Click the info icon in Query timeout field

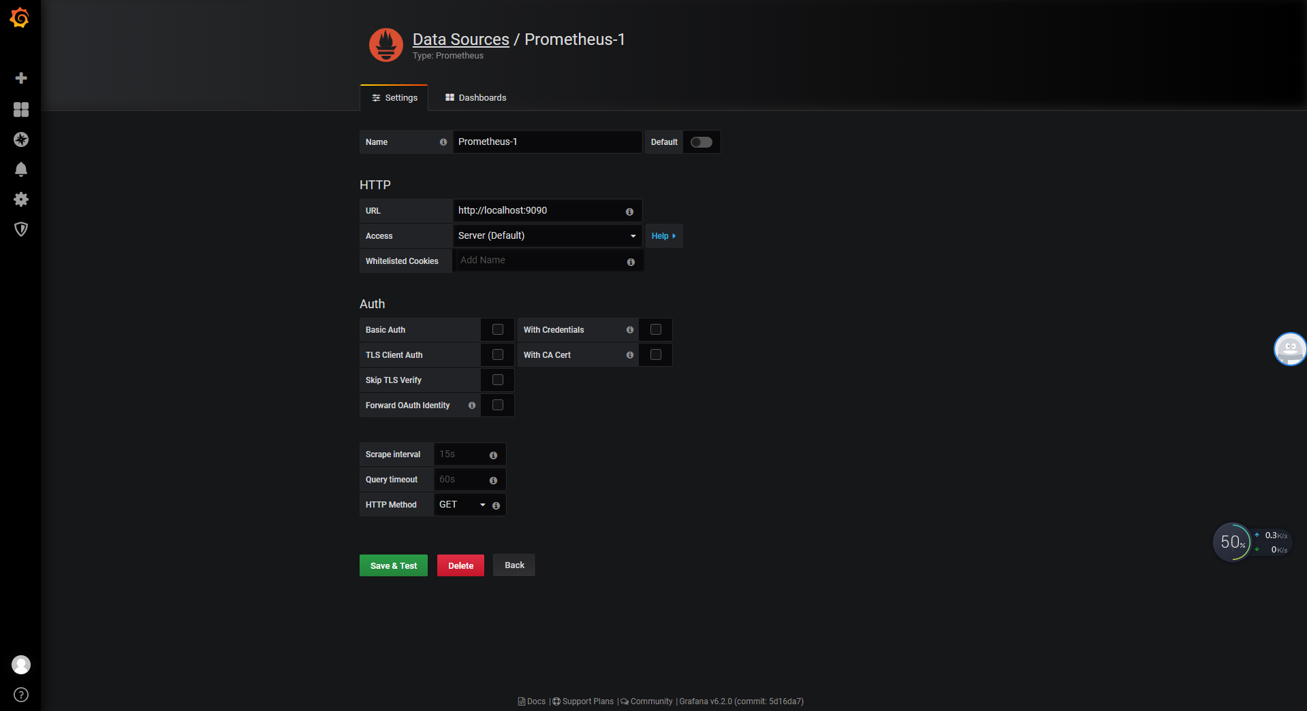[x=493, y=480]
